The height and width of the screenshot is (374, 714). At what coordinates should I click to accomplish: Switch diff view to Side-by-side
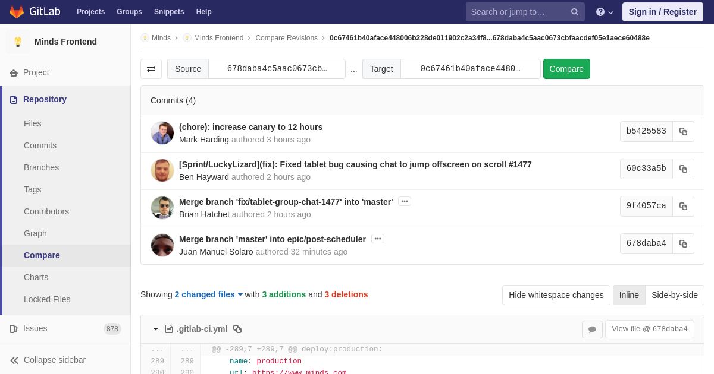click(x=675, y=295)
